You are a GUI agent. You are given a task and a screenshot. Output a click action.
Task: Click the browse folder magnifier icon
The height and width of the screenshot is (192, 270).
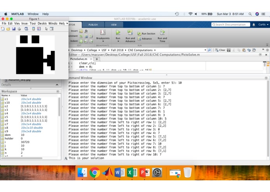(209, 50)
